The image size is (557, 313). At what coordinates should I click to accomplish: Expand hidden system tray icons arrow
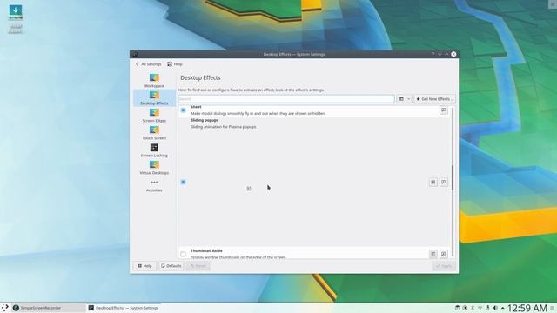point(502,308)
